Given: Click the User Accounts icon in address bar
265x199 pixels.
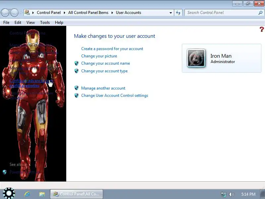Looking at the screenshot, I should 27,13.
